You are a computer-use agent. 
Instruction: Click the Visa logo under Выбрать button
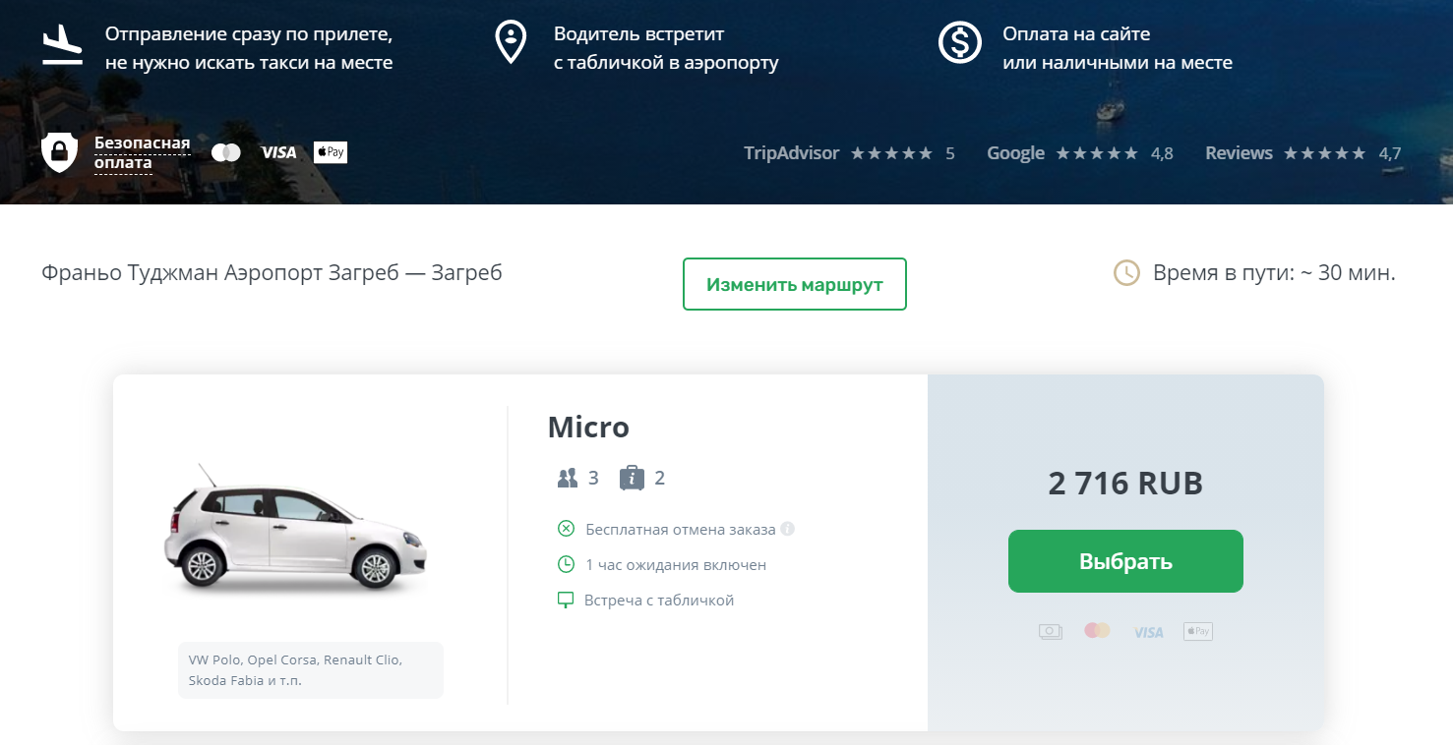(1148, 632)
